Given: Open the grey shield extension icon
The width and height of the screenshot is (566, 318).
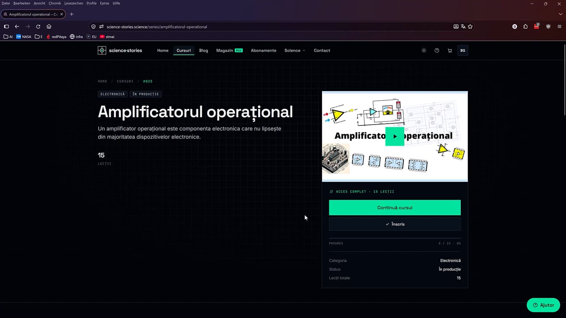Looking at the screenshot, I should point(548,26).
